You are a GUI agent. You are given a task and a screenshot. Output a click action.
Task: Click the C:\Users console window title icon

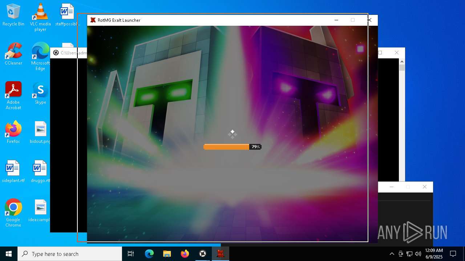click(56, 53)
